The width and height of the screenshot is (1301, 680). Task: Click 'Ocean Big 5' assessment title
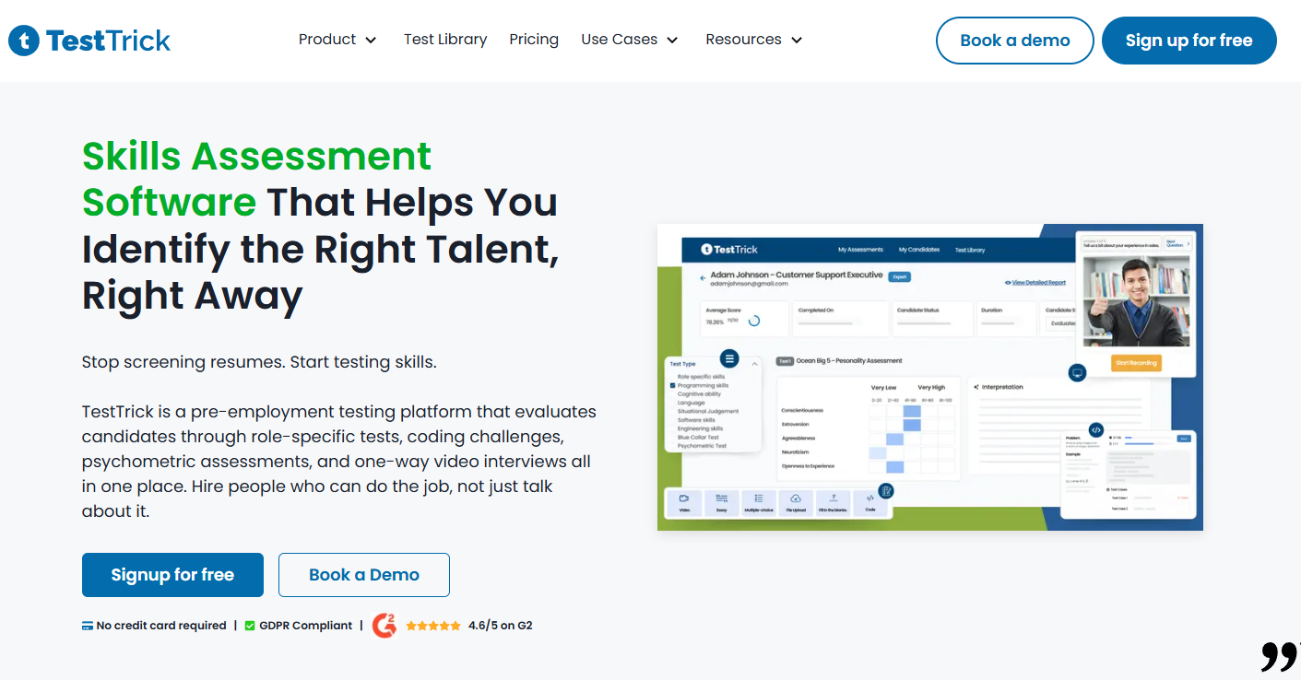[849, 361]
